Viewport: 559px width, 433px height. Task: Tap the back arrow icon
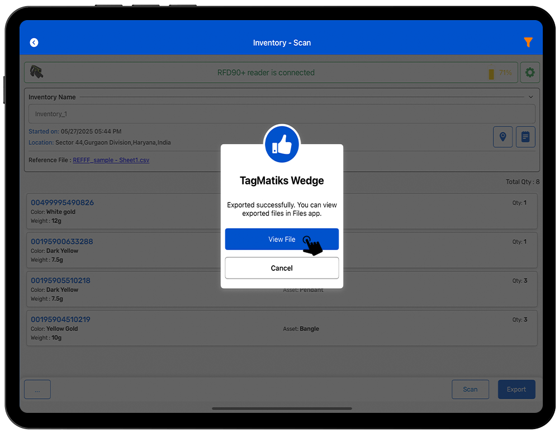click(34, 43)
